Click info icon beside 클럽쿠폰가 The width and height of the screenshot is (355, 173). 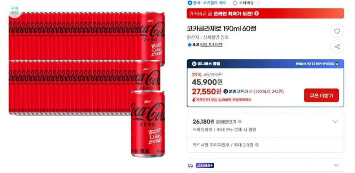(x=250, y=92)
